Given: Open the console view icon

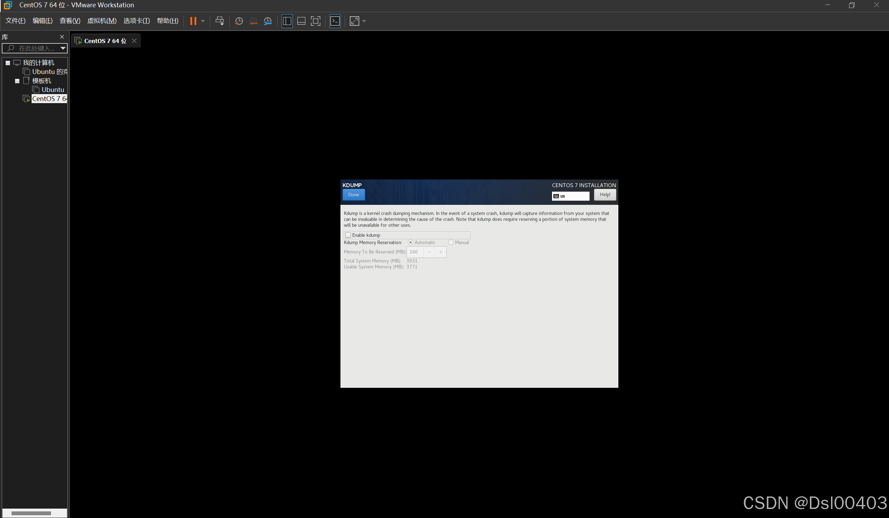Looking at the screenshot, I should (335, 21).
